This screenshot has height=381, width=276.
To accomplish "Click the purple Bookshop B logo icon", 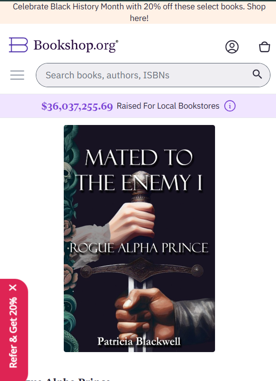I will [x=19, y=45].
